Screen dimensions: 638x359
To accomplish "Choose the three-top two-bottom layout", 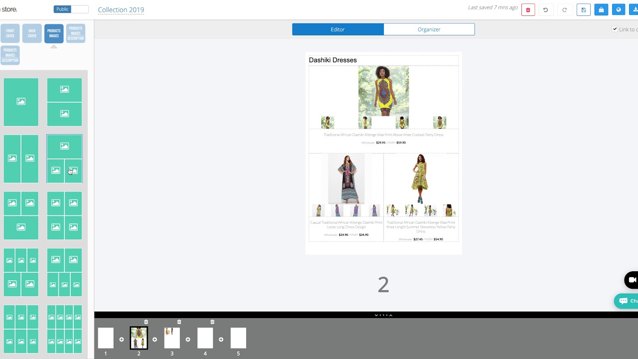I will click(x=21, y=272).
